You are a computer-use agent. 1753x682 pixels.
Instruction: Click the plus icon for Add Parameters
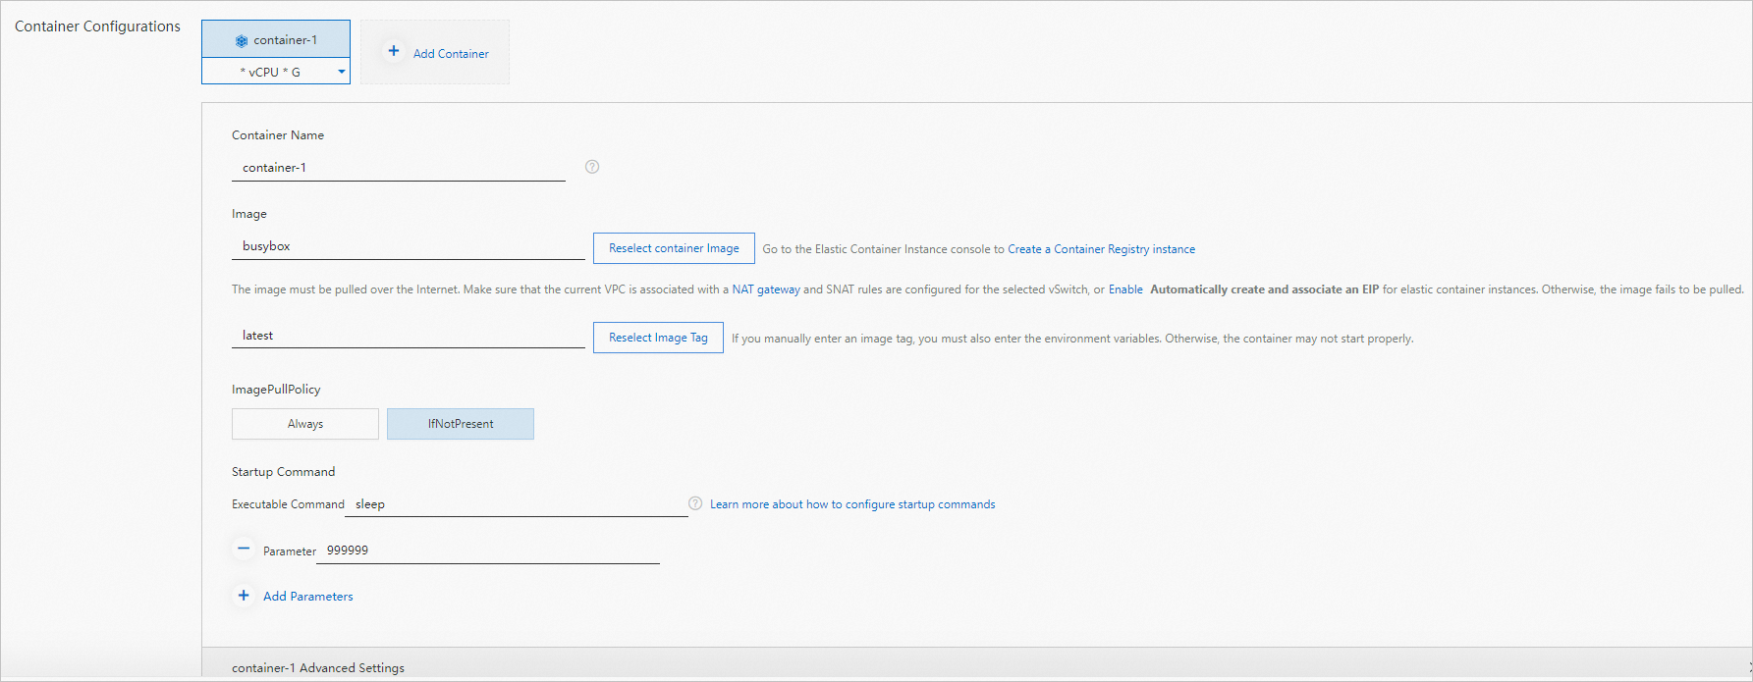click(x=244, y=596)
